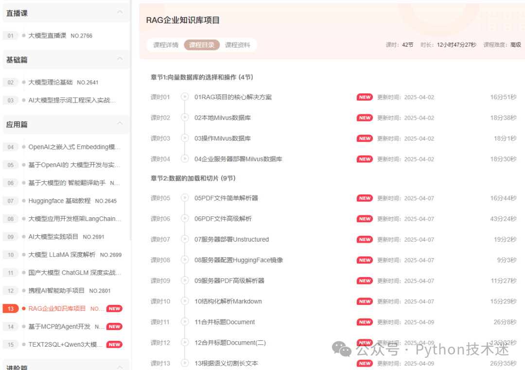The height and width of the screenshot is (370, 525).
Task: Open course 大模型直播课 NO.2766
Action: (x=60, y=35)
